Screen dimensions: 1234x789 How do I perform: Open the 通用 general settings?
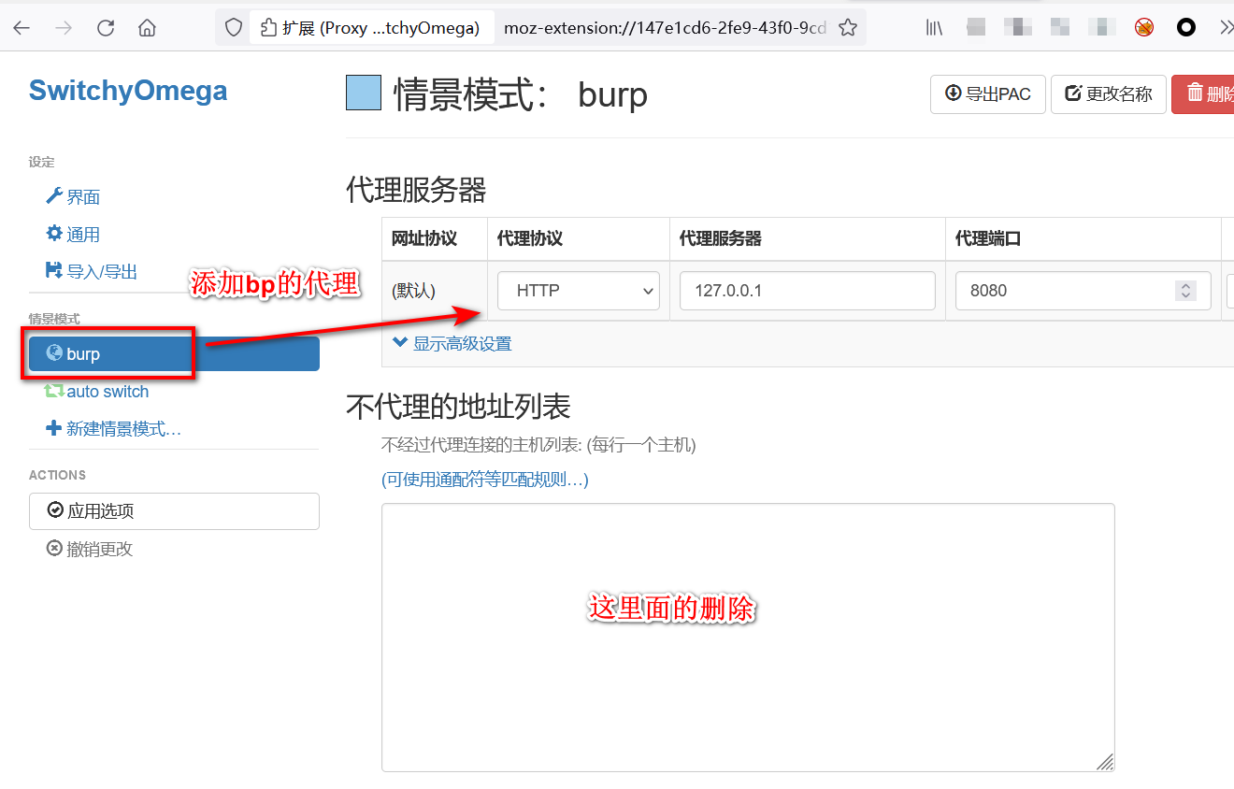tap(73, 235)
